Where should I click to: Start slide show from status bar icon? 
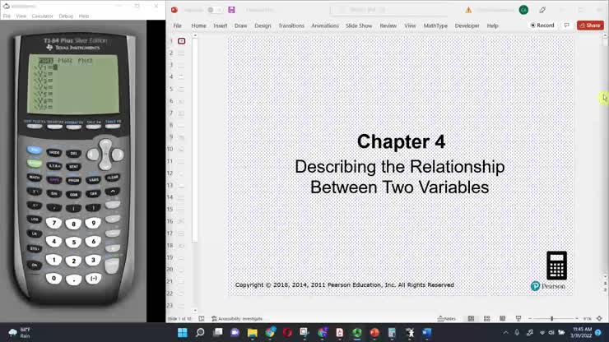point(518,318)
